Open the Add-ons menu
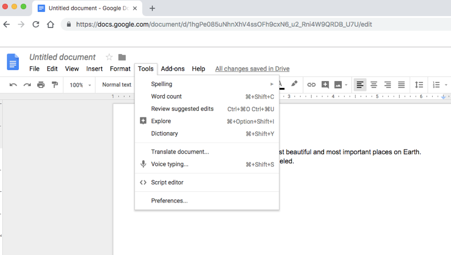 (x=173, y=68)
